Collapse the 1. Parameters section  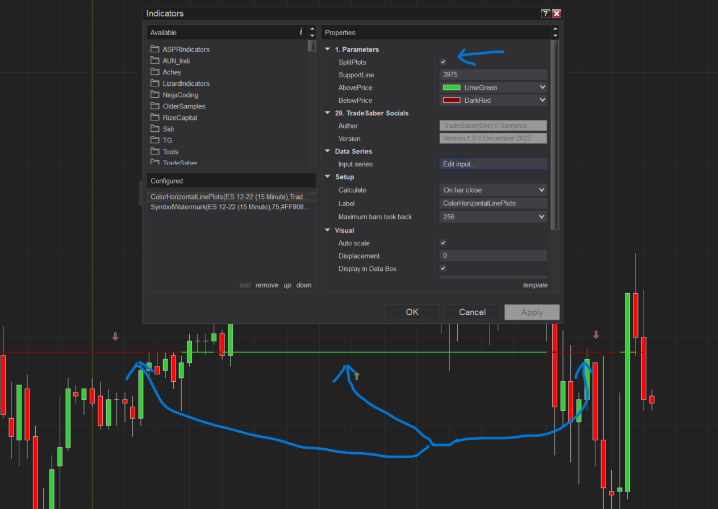(327, 49)
